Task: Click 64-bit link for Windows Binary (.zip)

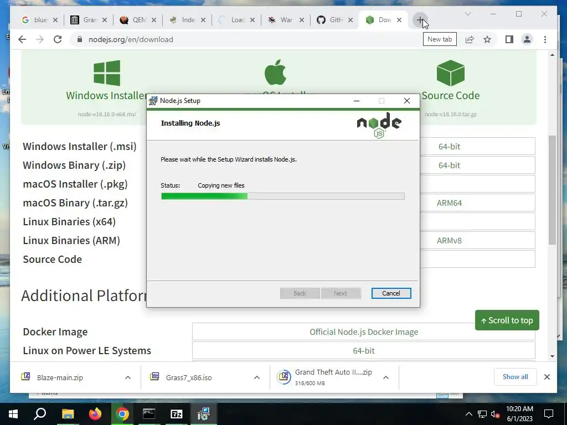Action: [x=449, y=165]
